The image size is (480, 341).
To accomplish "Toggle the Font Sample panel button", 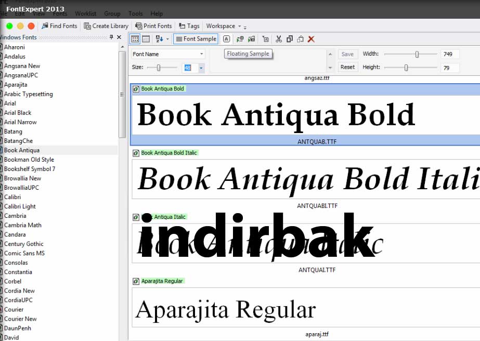I will click(x=196, y=39).
